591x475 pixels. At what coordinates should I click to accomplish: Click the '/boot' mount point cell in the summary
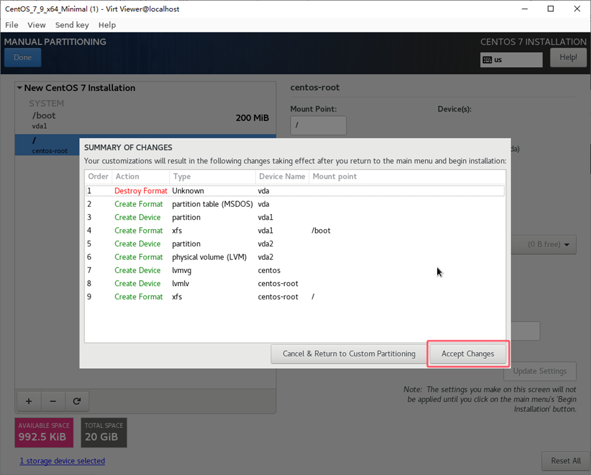coord(321,230)
